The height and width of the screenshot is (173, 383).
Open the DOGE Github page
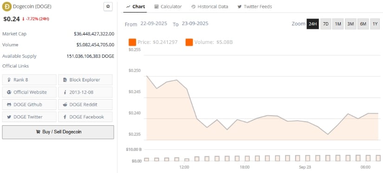pyautogui.click(x=29, y=105)
